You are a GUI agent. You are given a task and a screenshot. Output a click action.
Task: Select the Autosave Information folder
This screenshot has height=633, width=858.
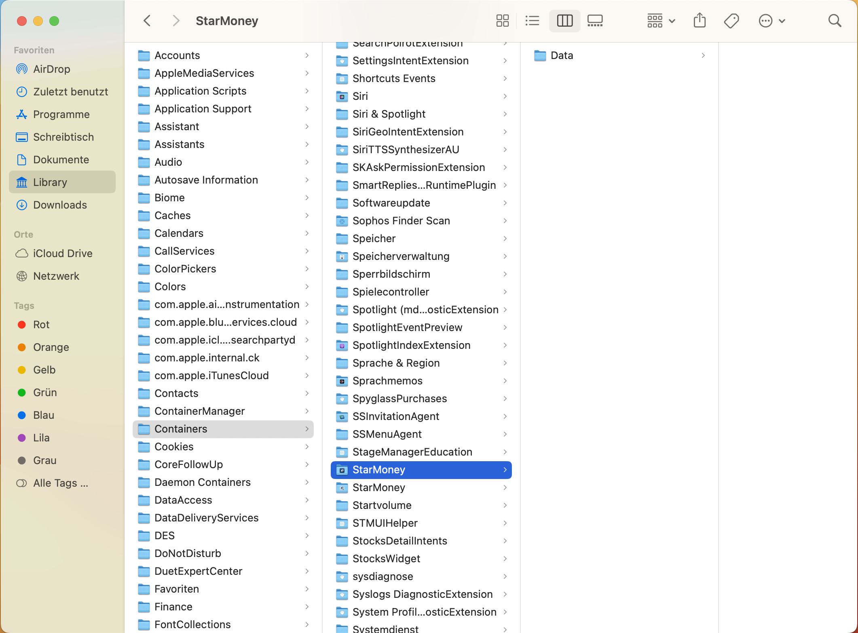223,180
